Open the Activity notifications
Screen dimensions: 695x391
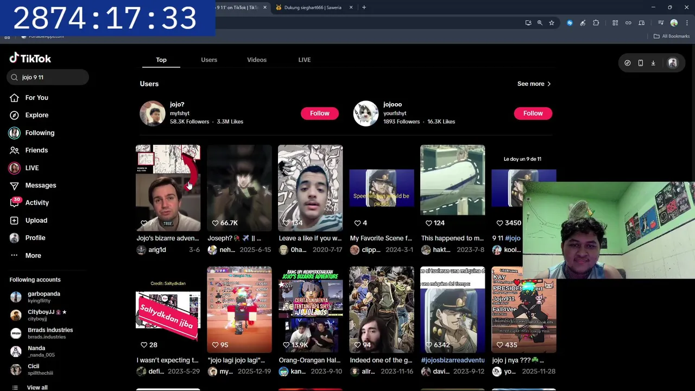(x=37, y=203)
